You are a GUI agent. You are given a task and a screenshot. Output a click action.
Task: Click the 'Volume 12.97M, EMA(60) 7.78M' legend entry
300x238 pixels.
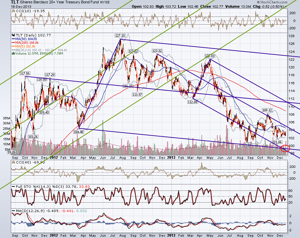click(39, 54)
